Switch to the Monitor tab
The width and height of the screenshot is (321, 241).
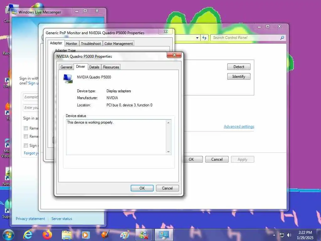[x=71, y=44]
